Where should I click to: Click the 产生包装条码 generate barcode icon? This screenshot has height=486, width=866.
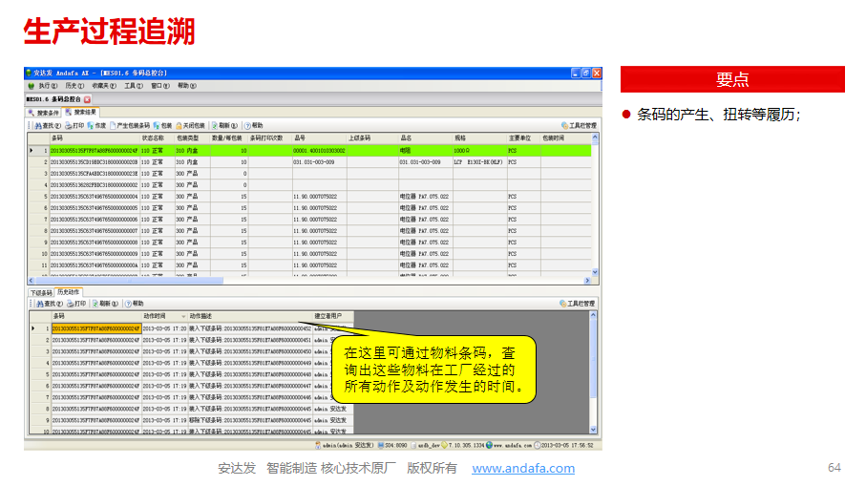pos(114,125)
